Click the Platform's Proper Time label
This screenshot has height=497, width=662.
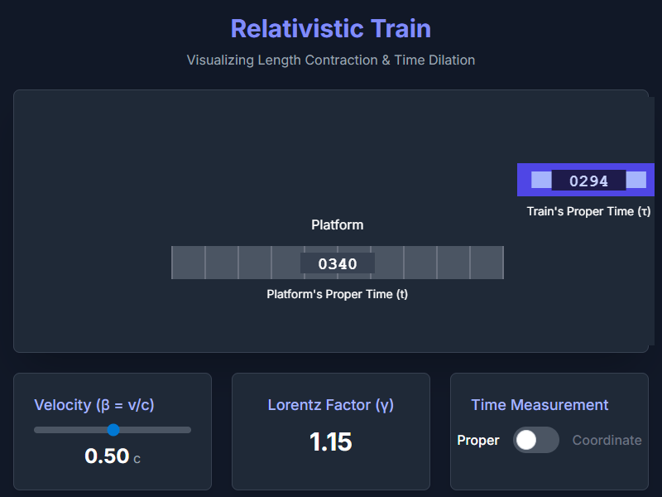pos(337,294)
